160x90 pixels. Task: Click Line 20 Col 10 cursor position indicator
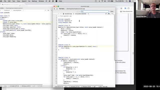click(x=59, y=87)
